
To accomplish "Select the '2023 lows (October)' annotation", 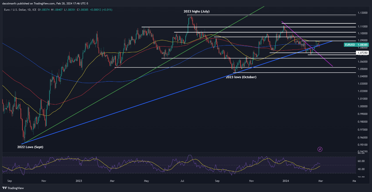I will click(241, 77).
